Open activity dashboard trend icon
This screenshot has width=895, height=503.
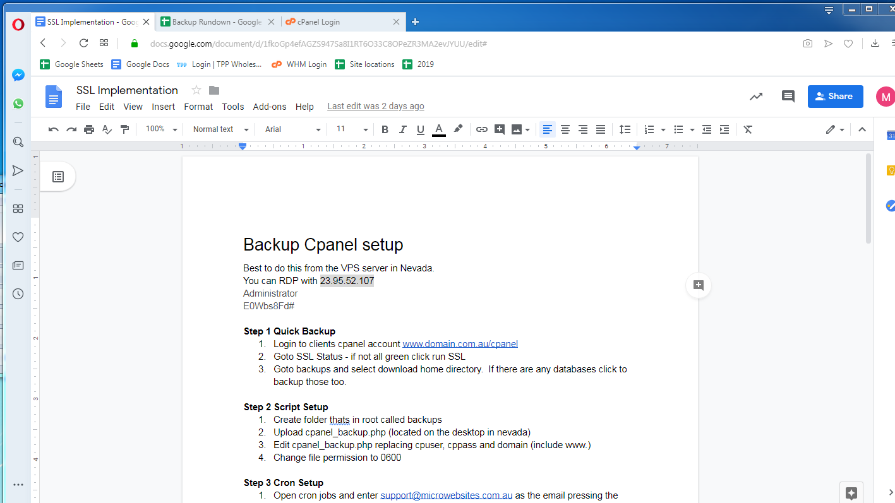pos(755,97)
